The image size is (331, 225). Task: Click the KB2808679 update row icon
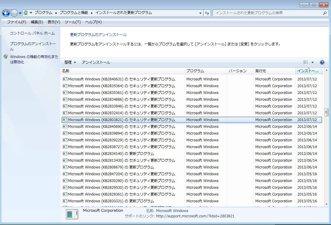point(65,167)
